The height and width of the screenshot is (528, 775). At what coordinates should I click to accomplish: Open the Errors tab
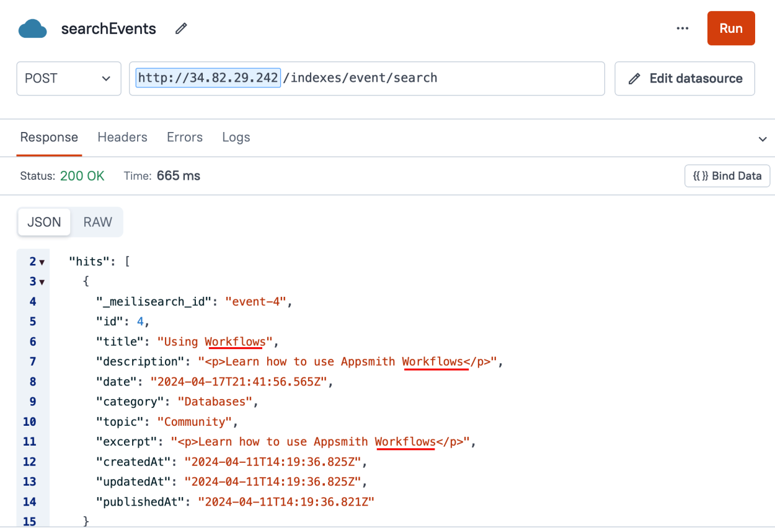(184, 137)
